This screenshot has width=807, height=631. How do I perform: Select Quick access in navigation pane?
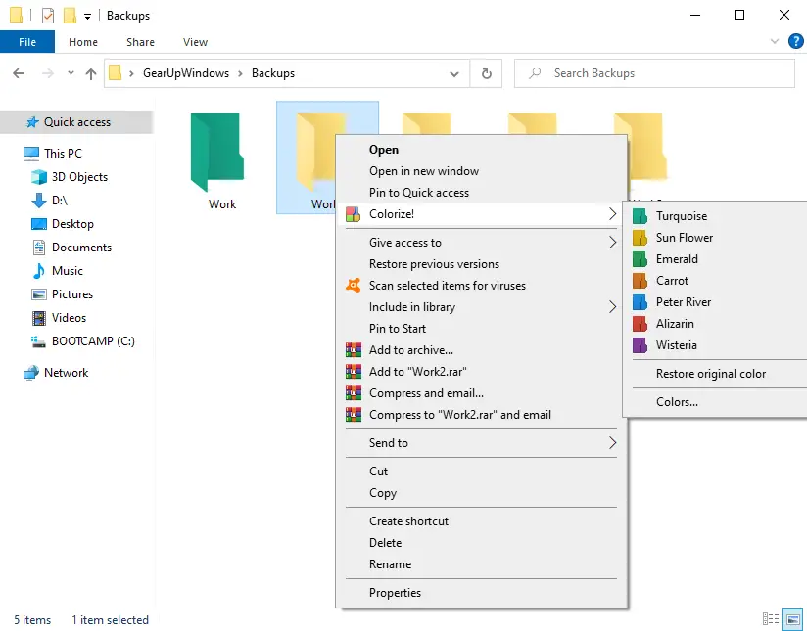(x=76, y=122)
